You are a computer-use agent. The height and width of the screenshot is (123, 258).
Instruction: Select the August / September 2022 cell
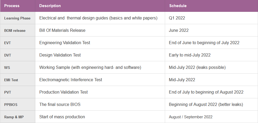coord(191,117)
